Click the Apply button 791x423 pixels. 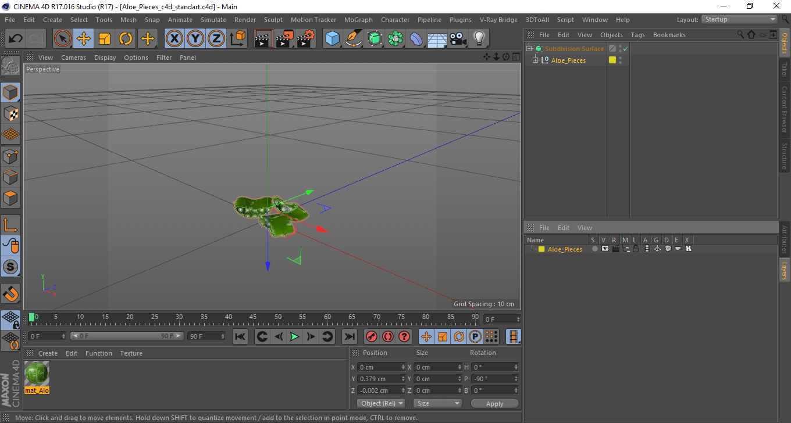tap(494, 403)
